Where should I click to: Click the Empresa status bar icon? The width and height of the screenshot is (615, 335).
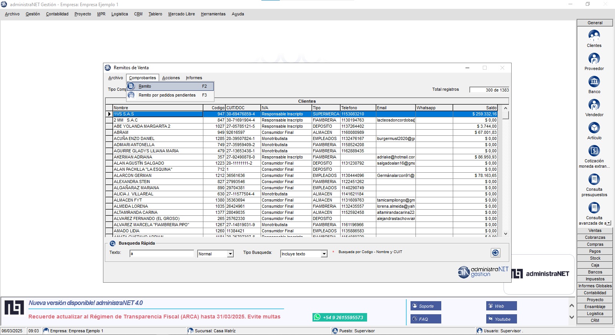click(46, 331)
